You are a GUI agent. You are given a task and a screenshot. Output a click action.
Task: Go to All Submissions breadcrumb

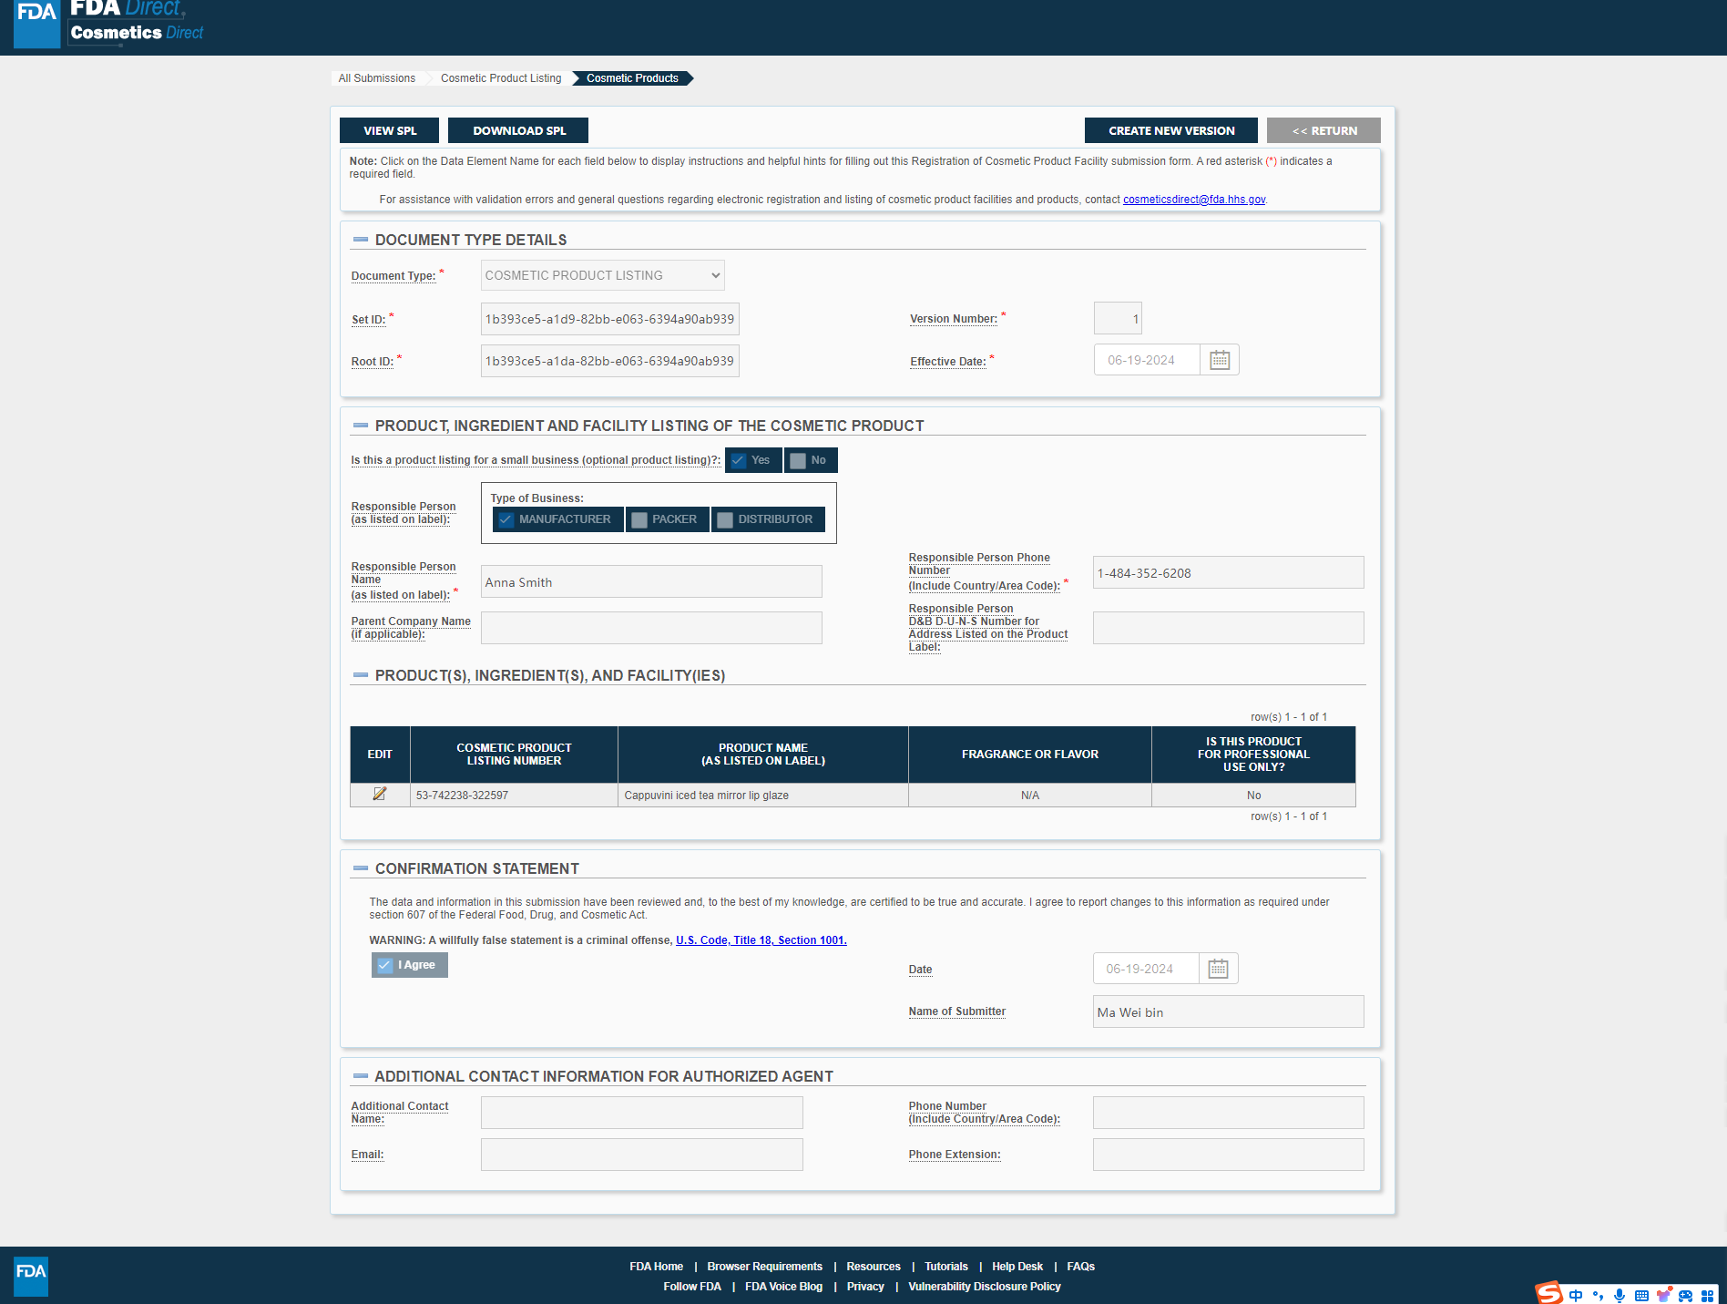point(376,78)
